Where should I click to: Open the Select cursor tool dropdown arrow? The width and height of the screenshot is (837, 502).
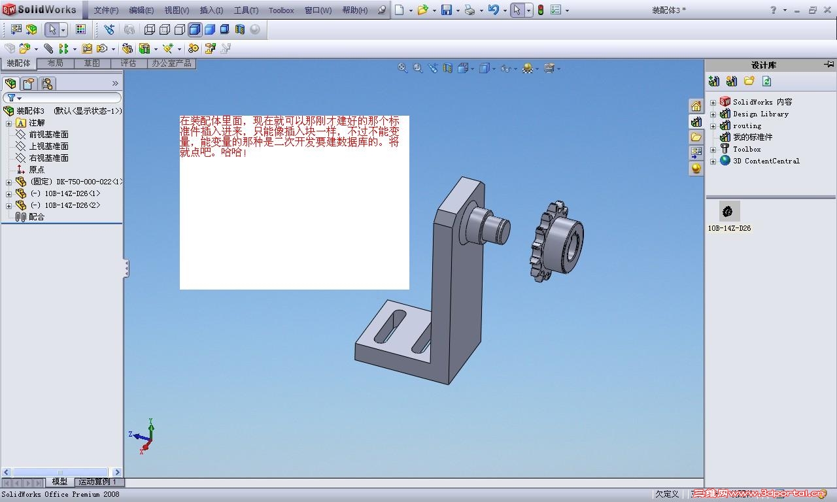[x=63, y=29]
